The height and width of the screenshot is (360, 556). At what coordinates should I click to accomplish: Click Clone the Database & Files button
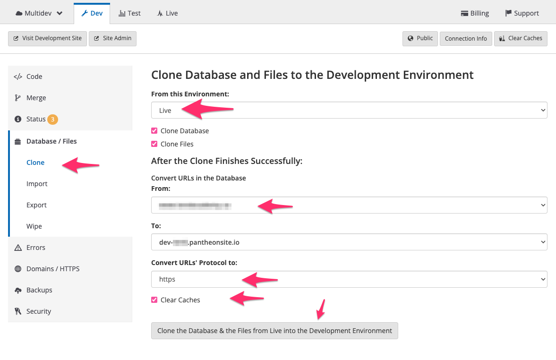(275, 331)
